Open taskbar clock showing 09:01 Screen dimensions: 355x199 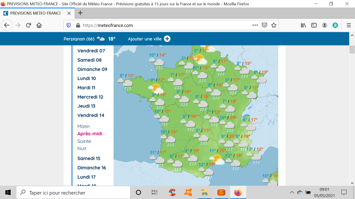[324, 192]
